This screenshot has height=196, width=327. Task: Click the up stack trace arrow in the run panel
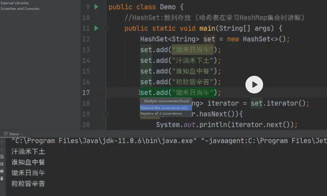point(2,142)
